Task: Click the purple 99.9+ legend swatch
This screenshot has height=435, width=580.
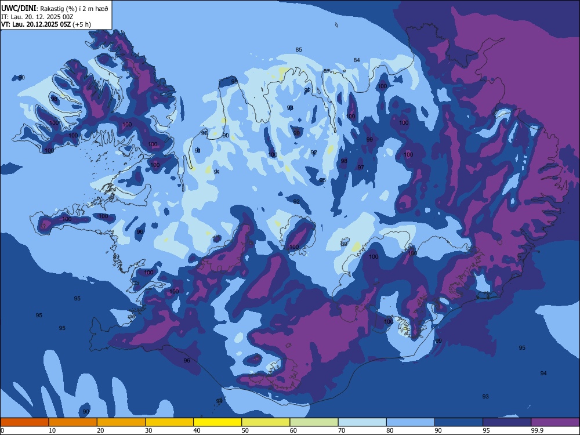Action: 555,422
